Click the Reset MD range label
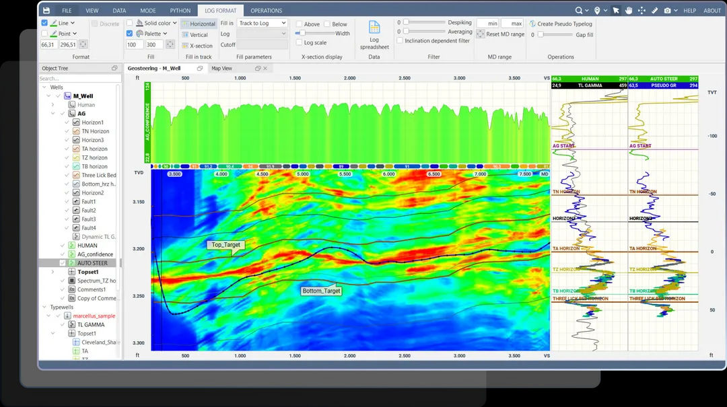727x407 pixels. click(x=506, y=34)
